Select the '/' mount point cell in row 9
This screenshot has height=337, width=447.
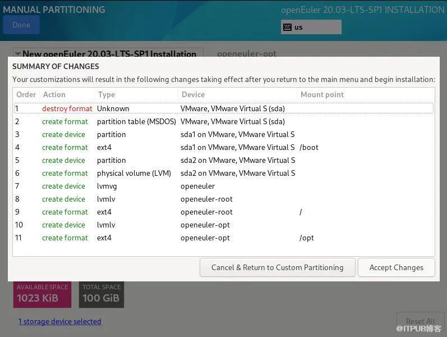pos(301,212)
